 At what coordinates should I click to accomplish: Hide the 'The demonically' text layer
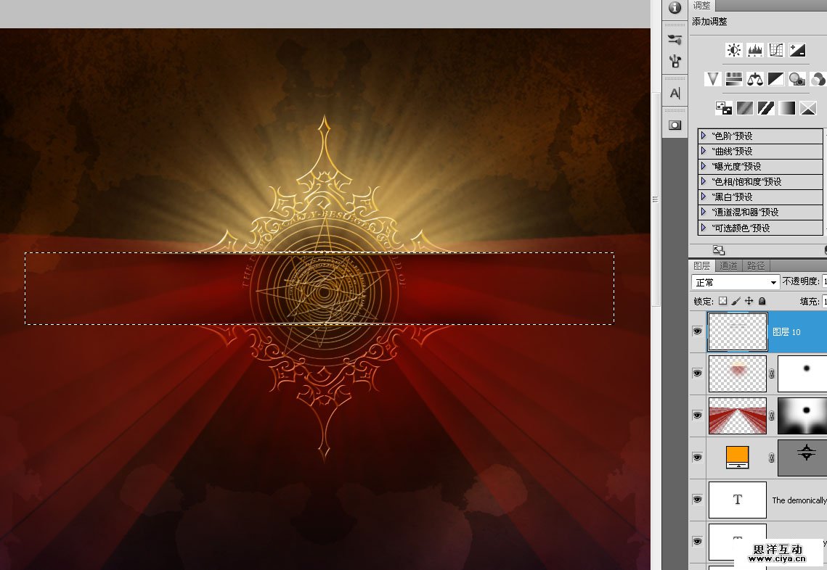pyautogui.click(x=697, y=500)
